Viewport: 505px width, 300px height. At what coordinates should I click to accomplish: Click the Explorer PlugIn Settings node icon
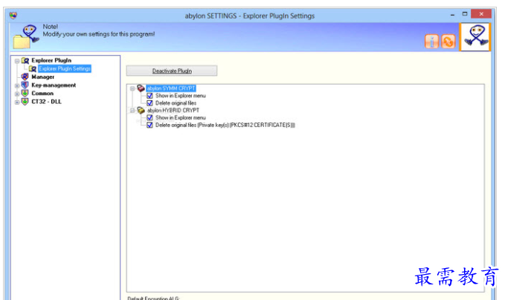[x=33, y=69]
